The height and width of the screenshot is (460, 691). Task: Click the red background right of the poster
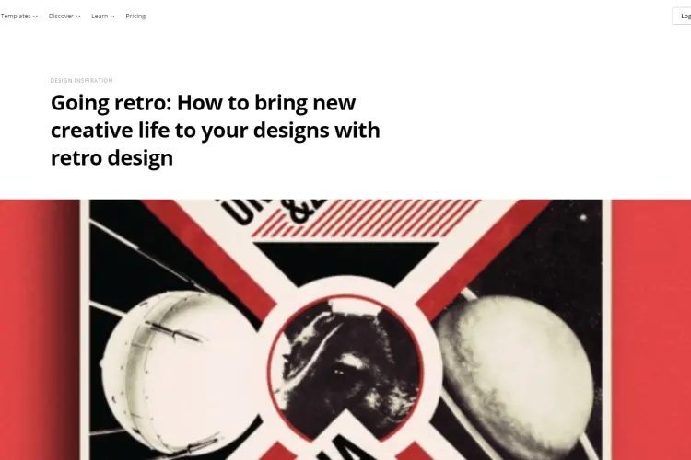[651, 329]
